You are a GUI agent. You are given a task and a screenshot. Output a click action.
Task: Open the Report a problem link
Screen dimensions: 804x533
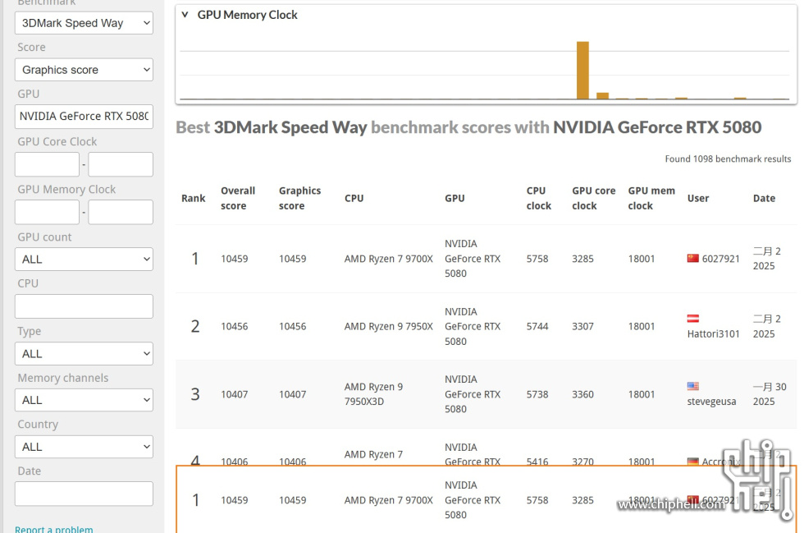[54, 529]
